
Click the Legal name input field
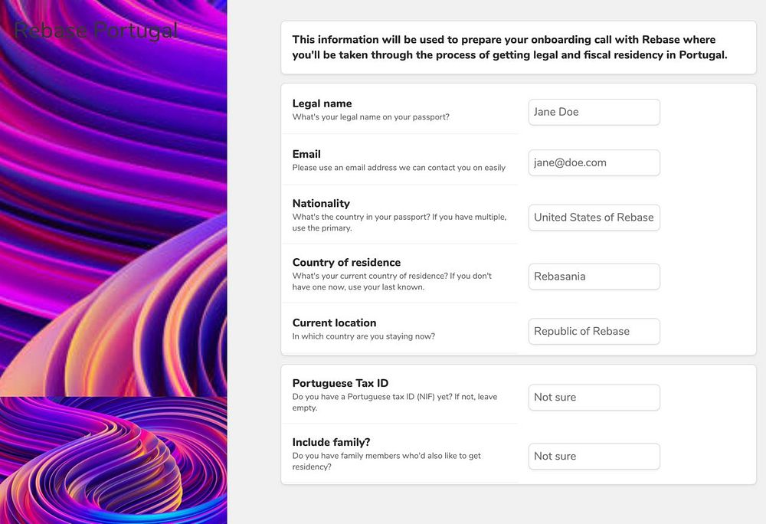tap(594, 112)
